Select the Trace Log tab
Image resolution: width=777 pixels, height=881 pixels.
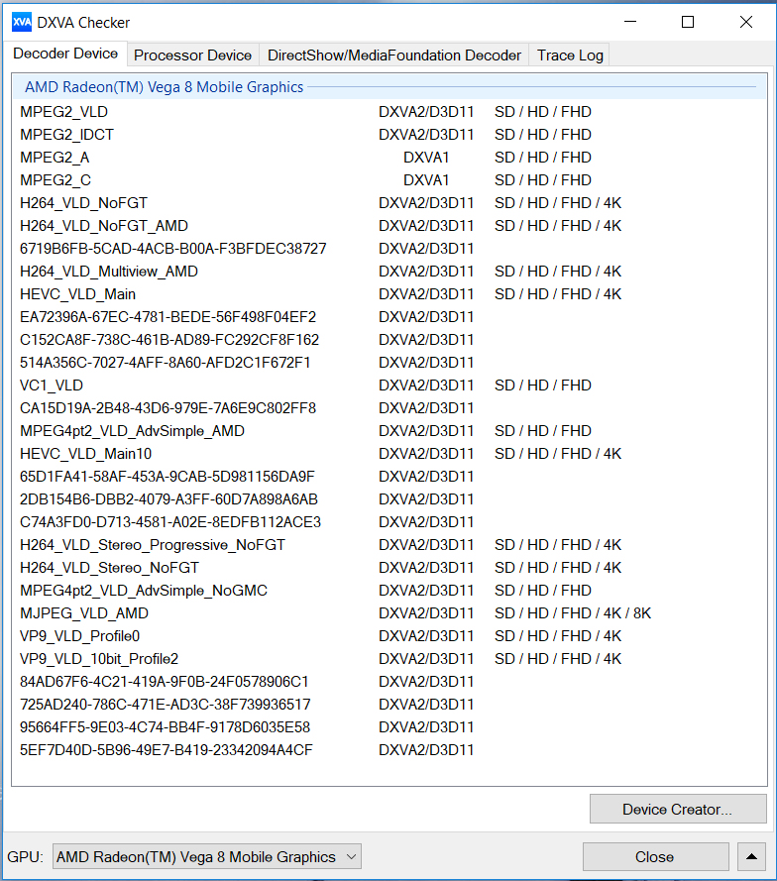(x=570, y=55)
